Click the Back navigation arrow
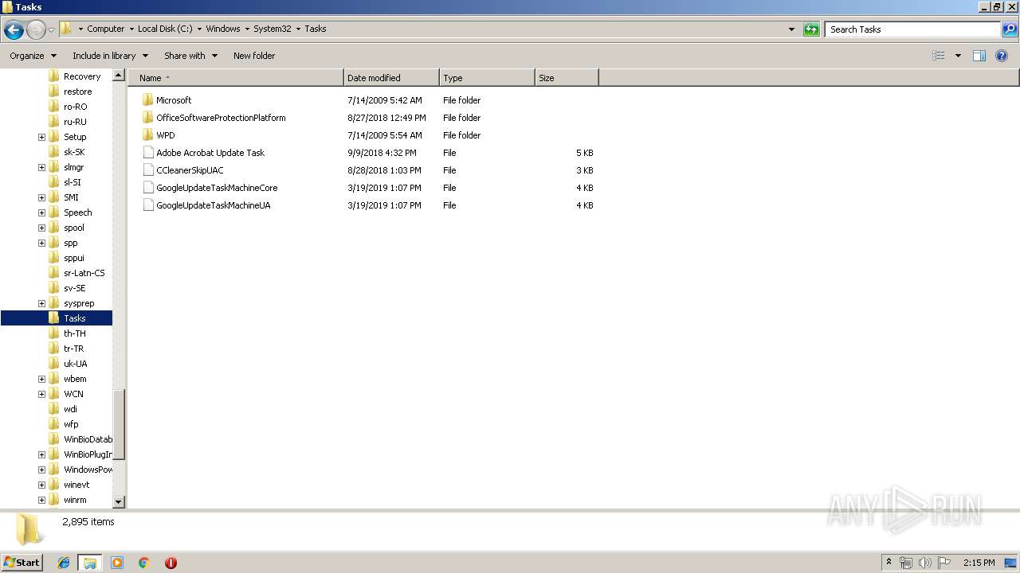This screenshot has width=1020, height=573. (14, 30)
